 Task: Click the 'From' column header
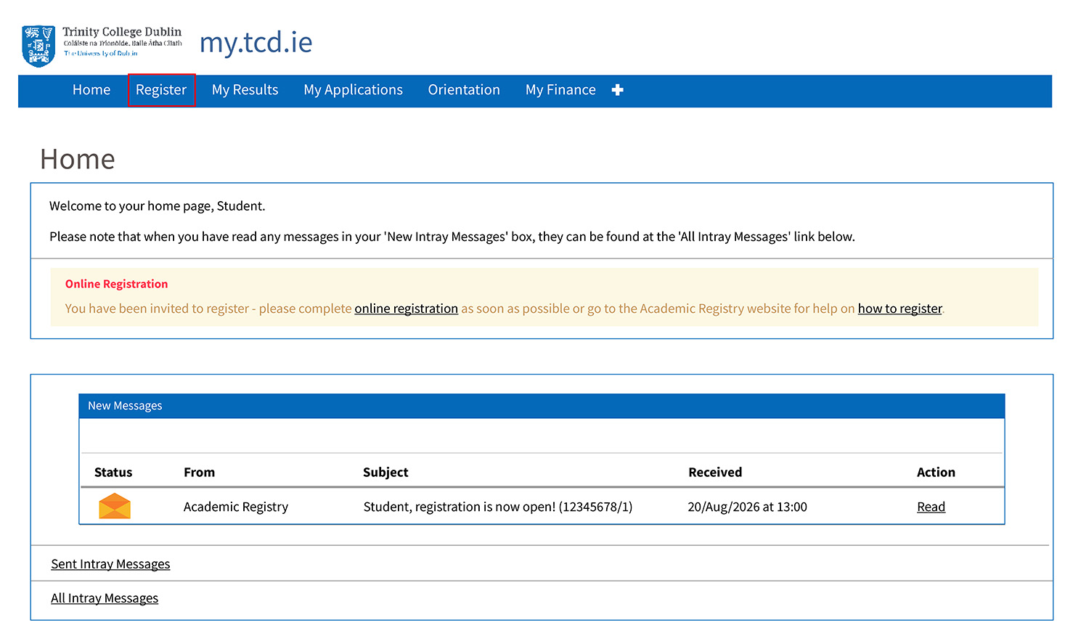coord(200,473)
